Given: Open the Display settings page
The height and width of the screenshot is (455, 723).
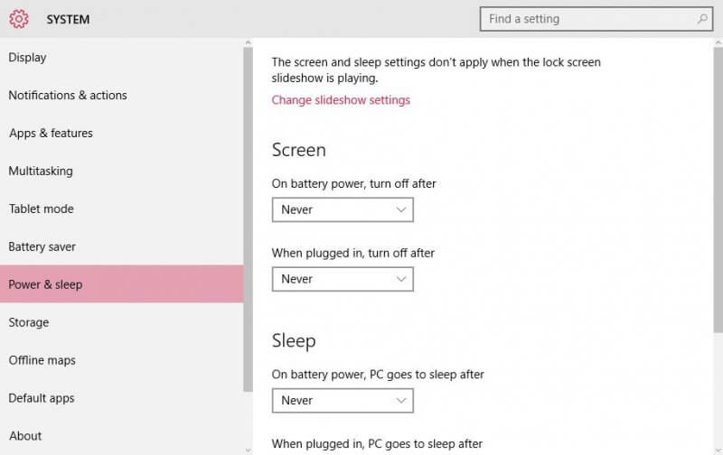Looking at the screenshot, I should pyautogui.click(x=122, y=58).
